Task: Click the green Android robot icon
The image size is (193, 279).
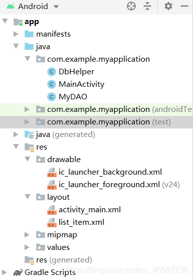Action: point(11,7)
